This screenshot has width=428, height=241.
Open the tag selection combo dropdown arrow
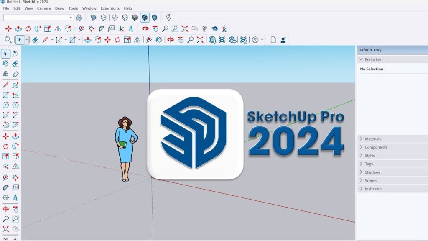pos(71,18)
